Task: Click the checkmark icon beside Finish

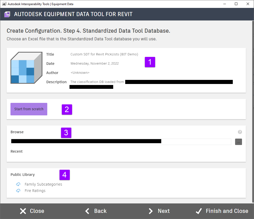Action: [x=199, y=211]
